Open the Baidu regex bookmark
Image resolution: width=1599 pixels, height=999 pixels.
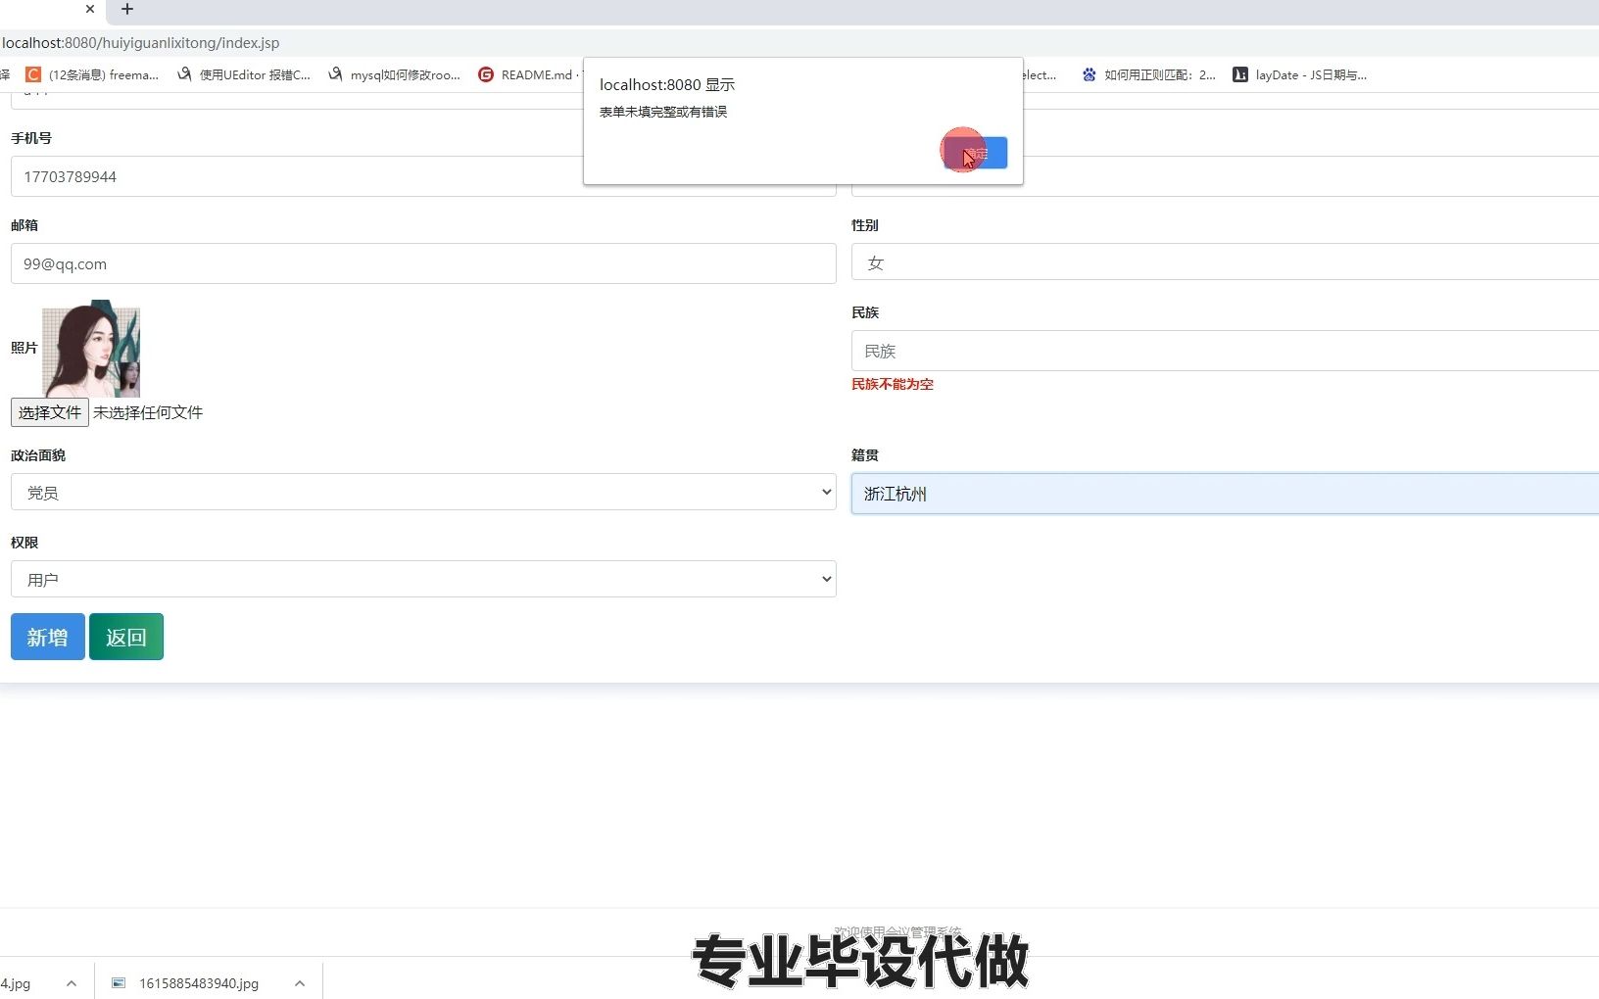click(1148, 74)
